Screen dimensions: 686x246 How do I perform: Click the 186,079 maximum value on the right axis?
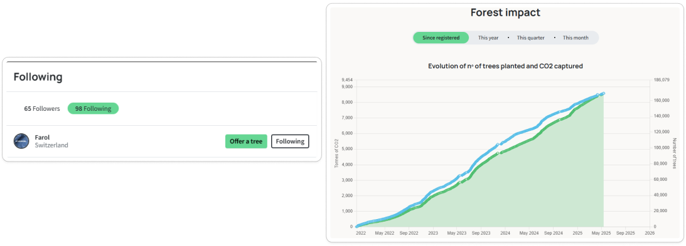coord(661,80)
